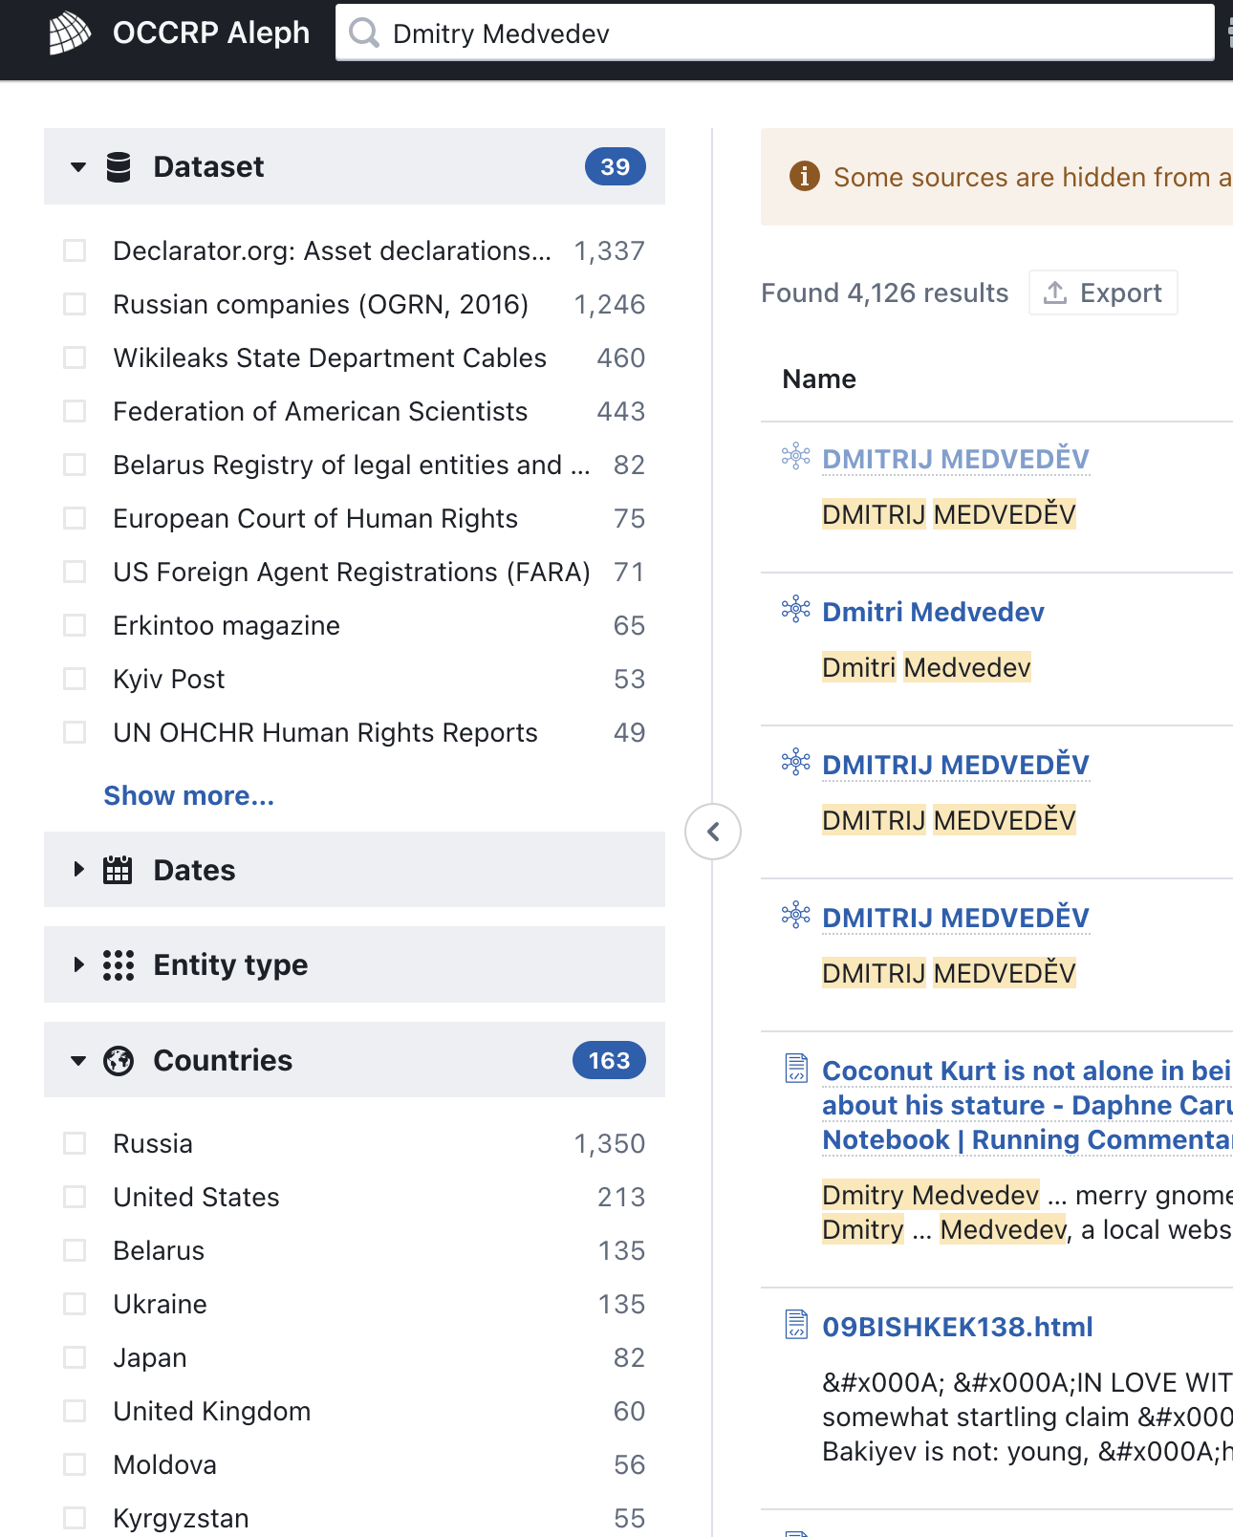The width and height of the screenshot is (1233, 1537).
Task: Click the Countries globe icon
Action: pos(119,1061)
